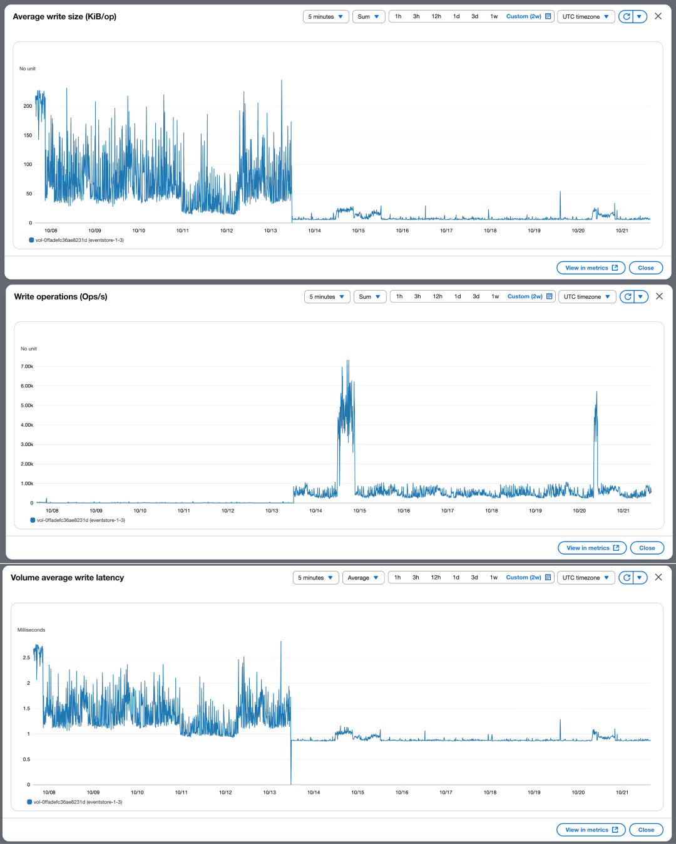Open refresh options arrow on Write operations panel
676x844 pixels.
click(640, 297)
